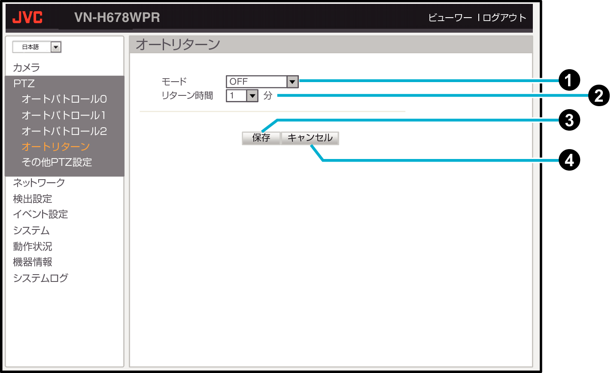Open the システムログ page
This screenshot has height=373, width=611.
click(x=40, y=278)
